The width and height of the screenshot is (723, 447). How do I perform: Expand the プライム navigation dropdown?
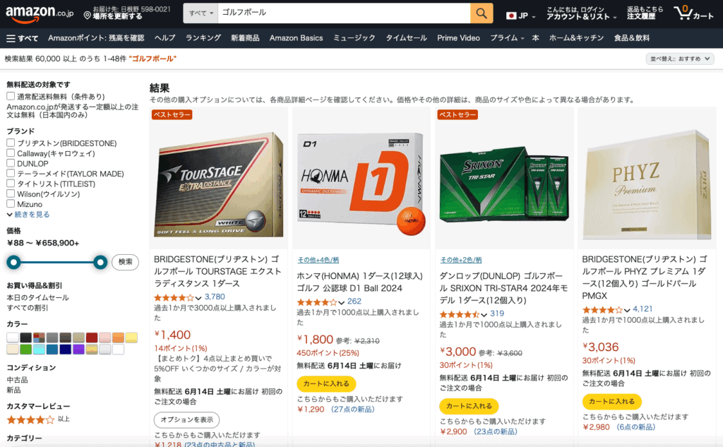(x=507, y=38)
